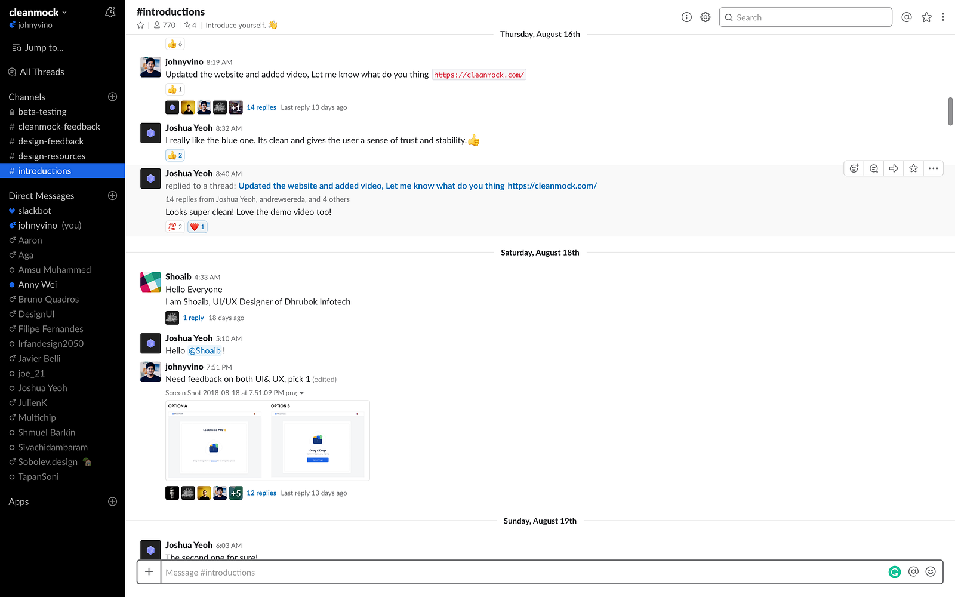Open Option A/B screenshot thumbnail
Image resolution: width=955 pixels, height=597 pixels.
coord(267,441)
